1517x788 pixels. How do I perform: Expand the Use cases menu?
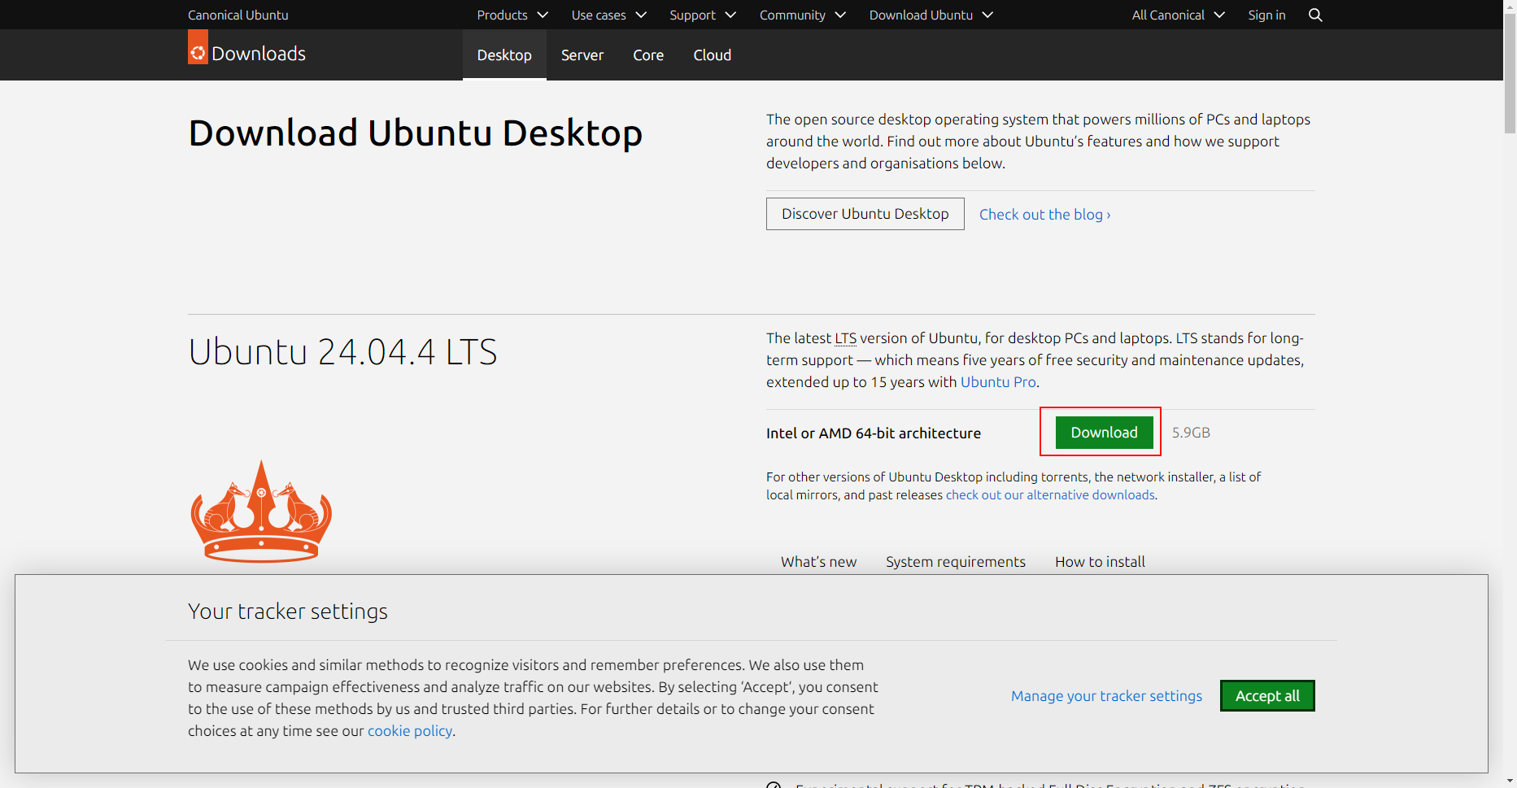[609, 15]
